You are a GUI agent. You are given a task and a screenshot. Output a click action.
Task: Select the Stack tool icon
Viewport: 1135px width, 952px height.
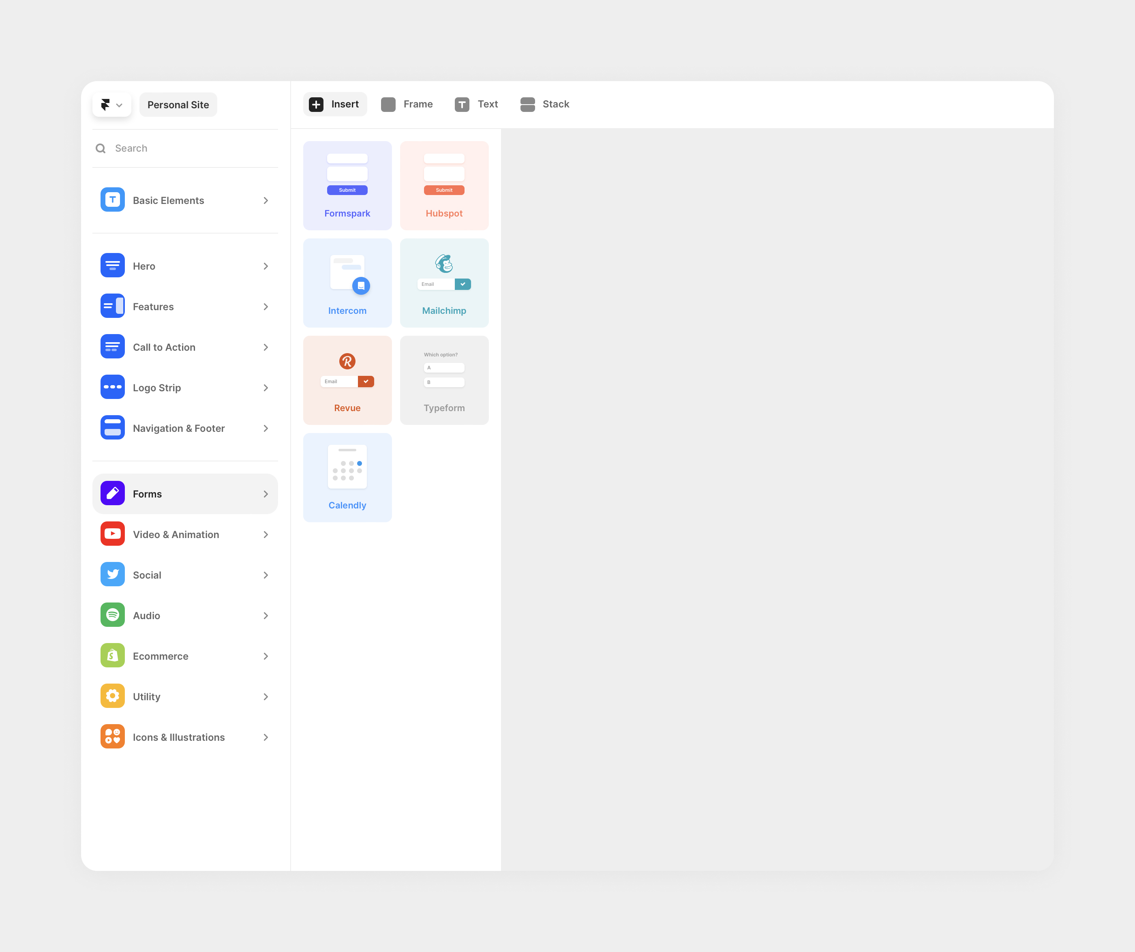click(527, 104)
